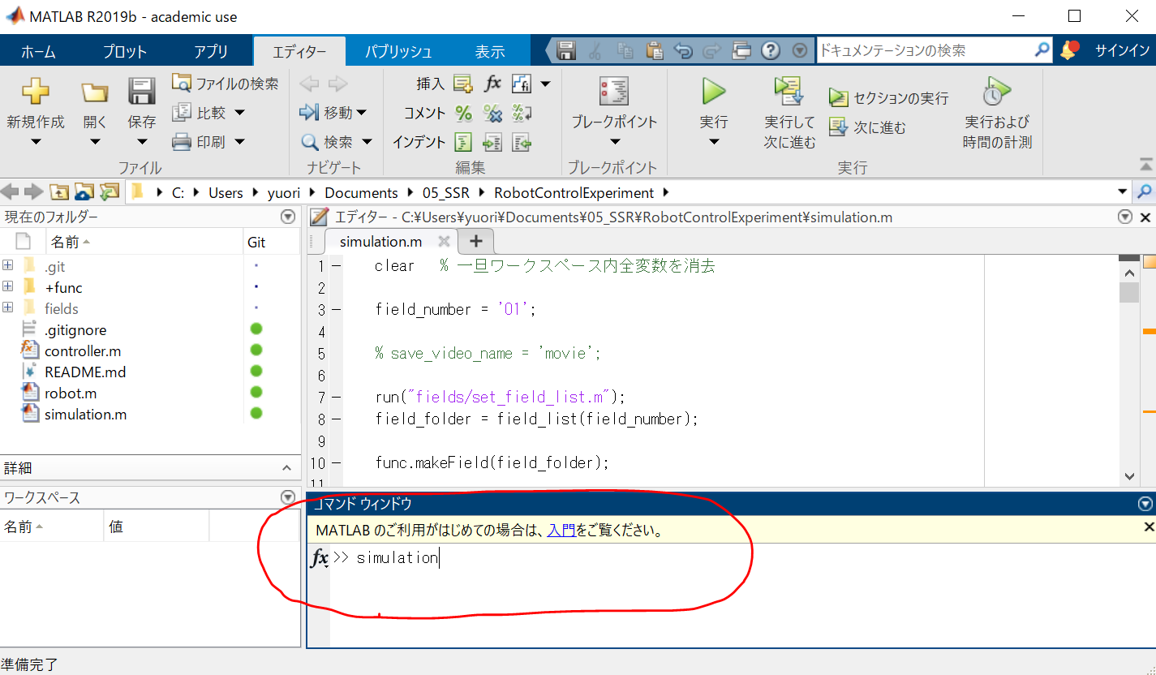Click the increase indent icon
Screen dimensions: 1156x675
(x=492, y=142)
